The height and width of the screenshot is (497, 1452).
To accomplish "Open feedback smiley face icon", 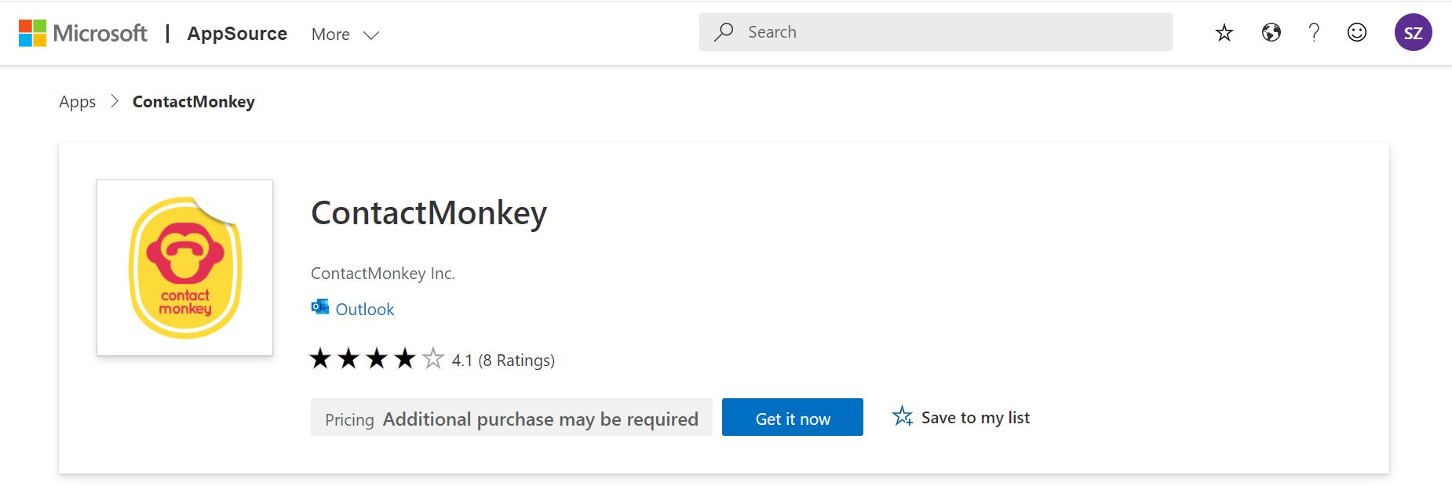I will coord(1357,32).
